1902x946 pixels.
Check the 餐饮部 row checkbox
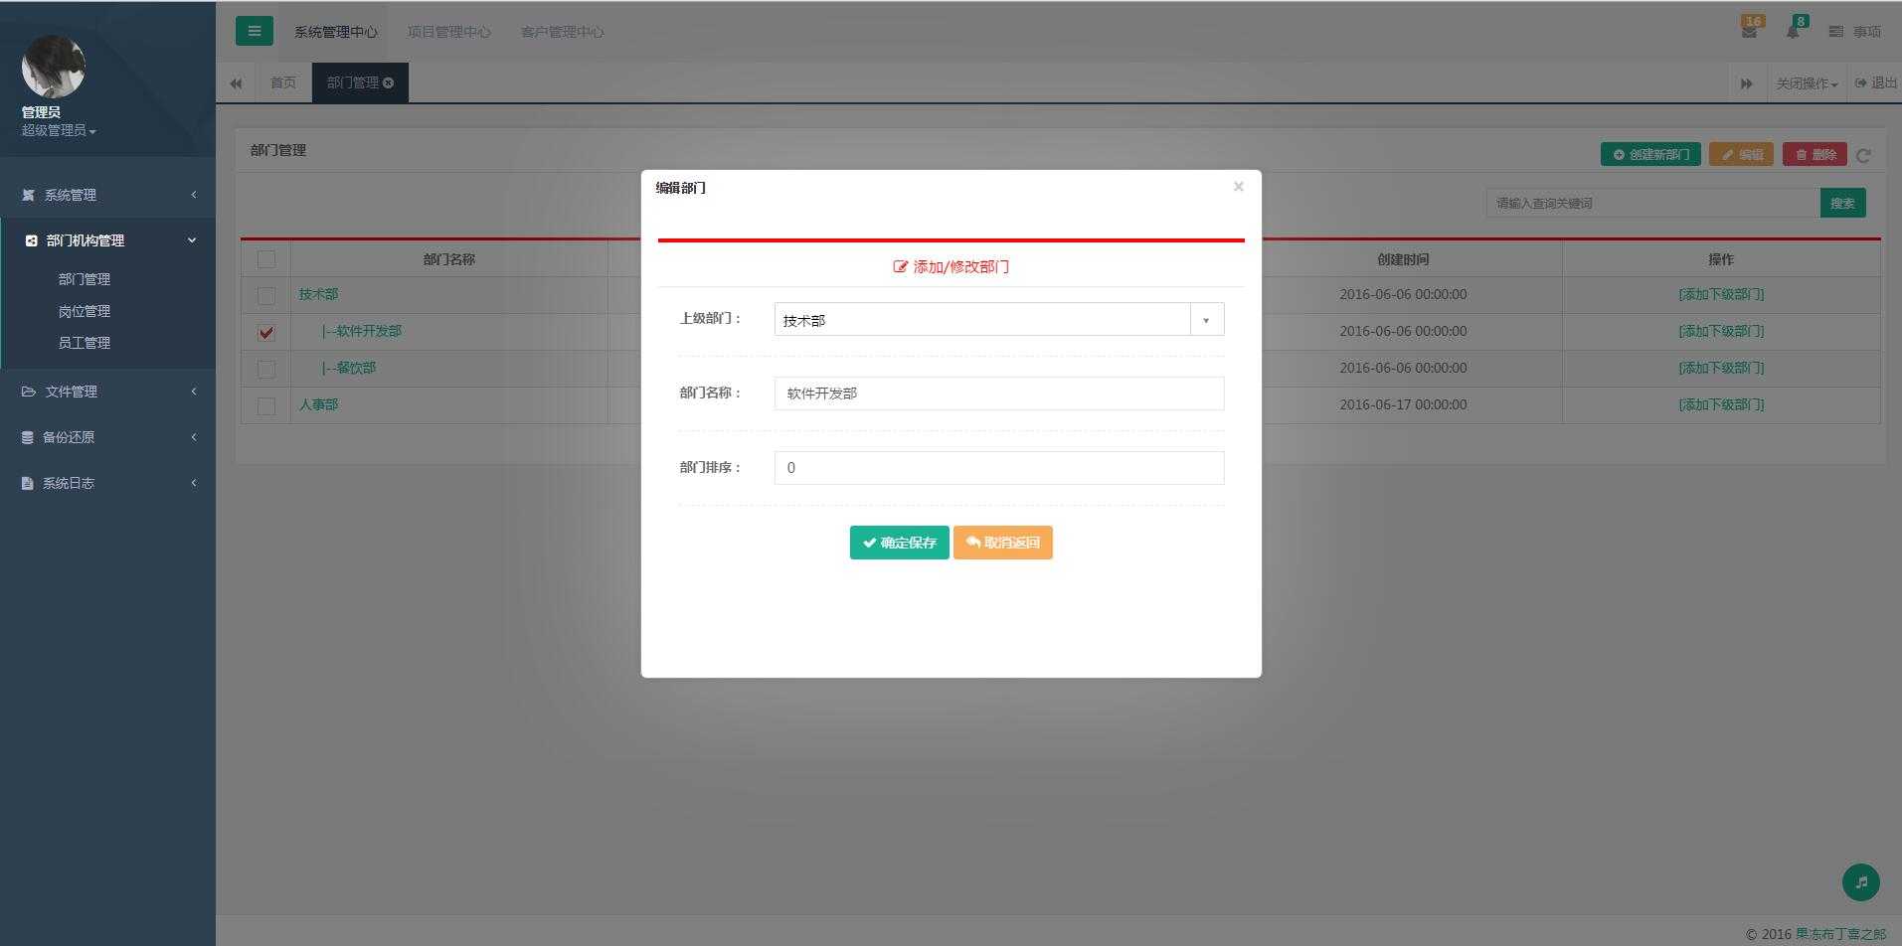click(265, 369)
